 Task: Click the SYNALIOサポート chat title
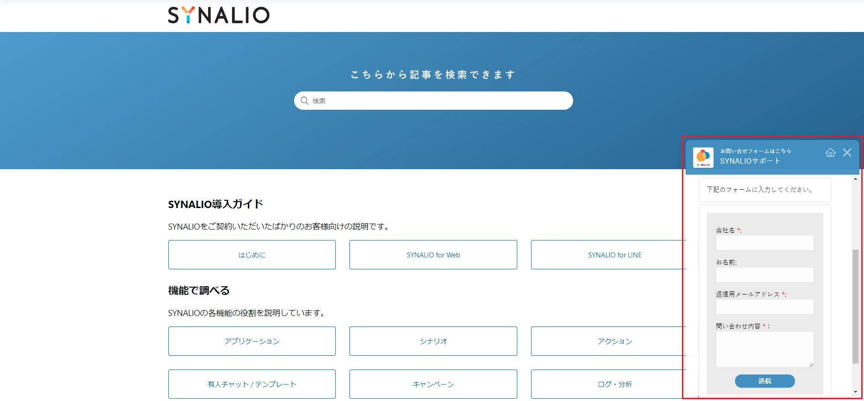coord(750,161)
